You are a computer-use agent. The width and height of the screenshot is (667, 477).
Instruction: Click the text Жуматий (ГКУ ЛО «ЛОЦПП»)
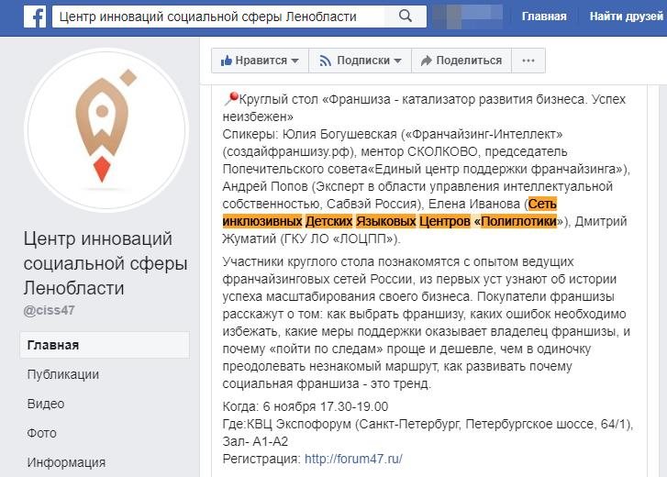click(311, 238)
